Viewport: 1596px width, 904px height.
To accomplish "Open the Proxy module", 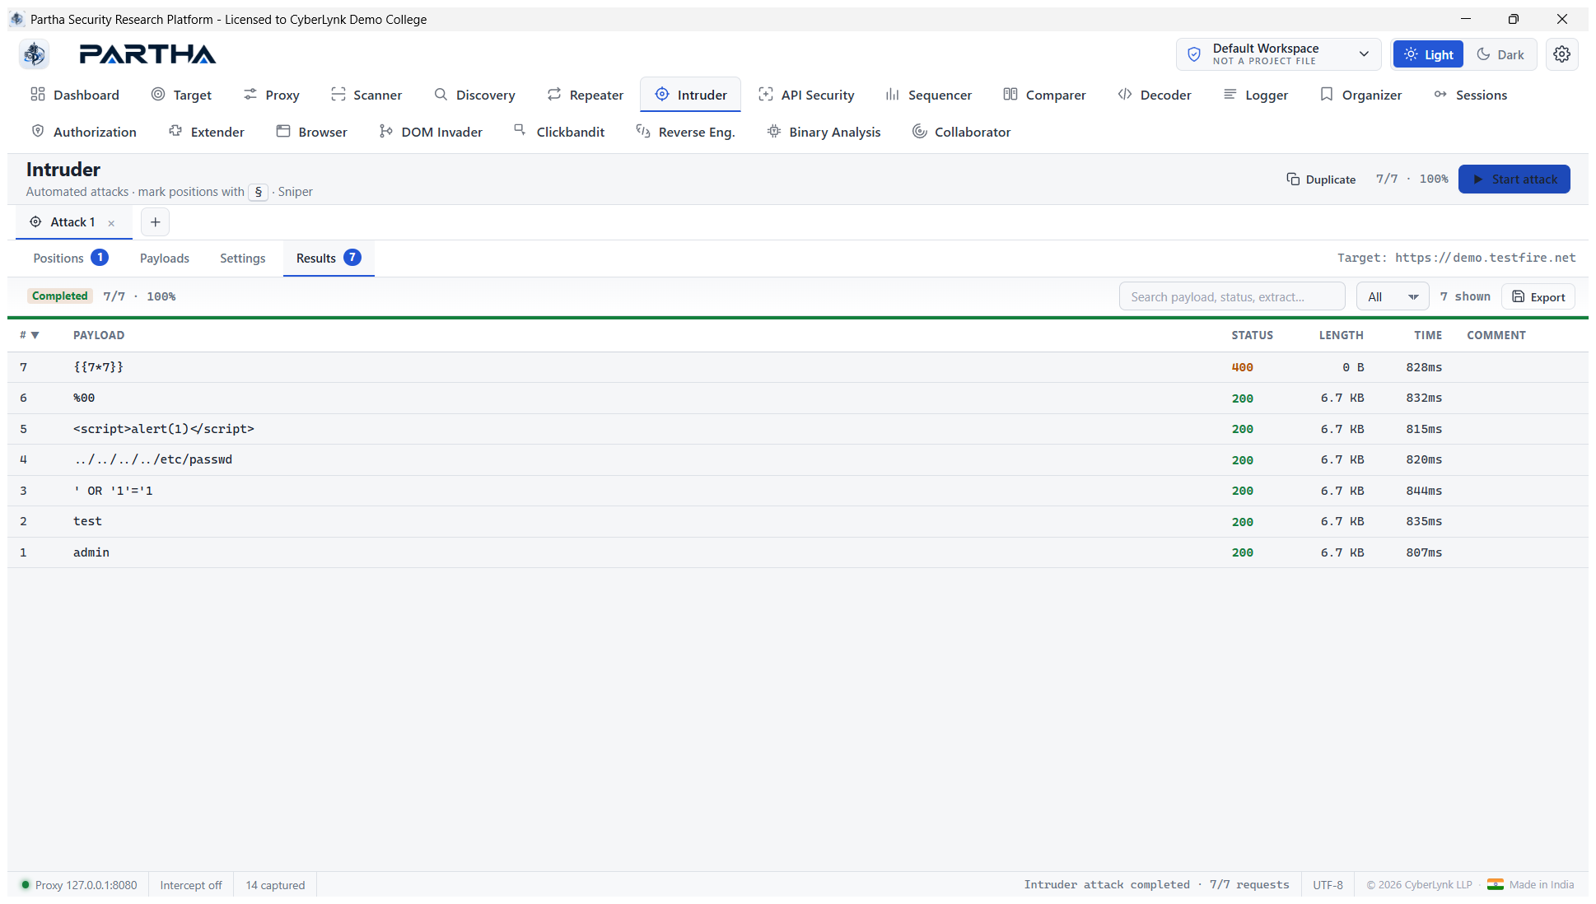I will 271,95.
